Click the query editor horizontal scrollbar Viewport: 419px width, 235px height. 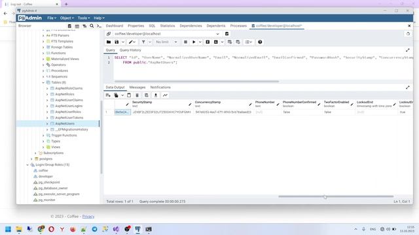tap(196, 81)
